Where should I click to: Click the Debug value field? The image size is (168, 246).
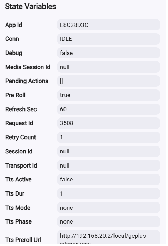(108, 53)
